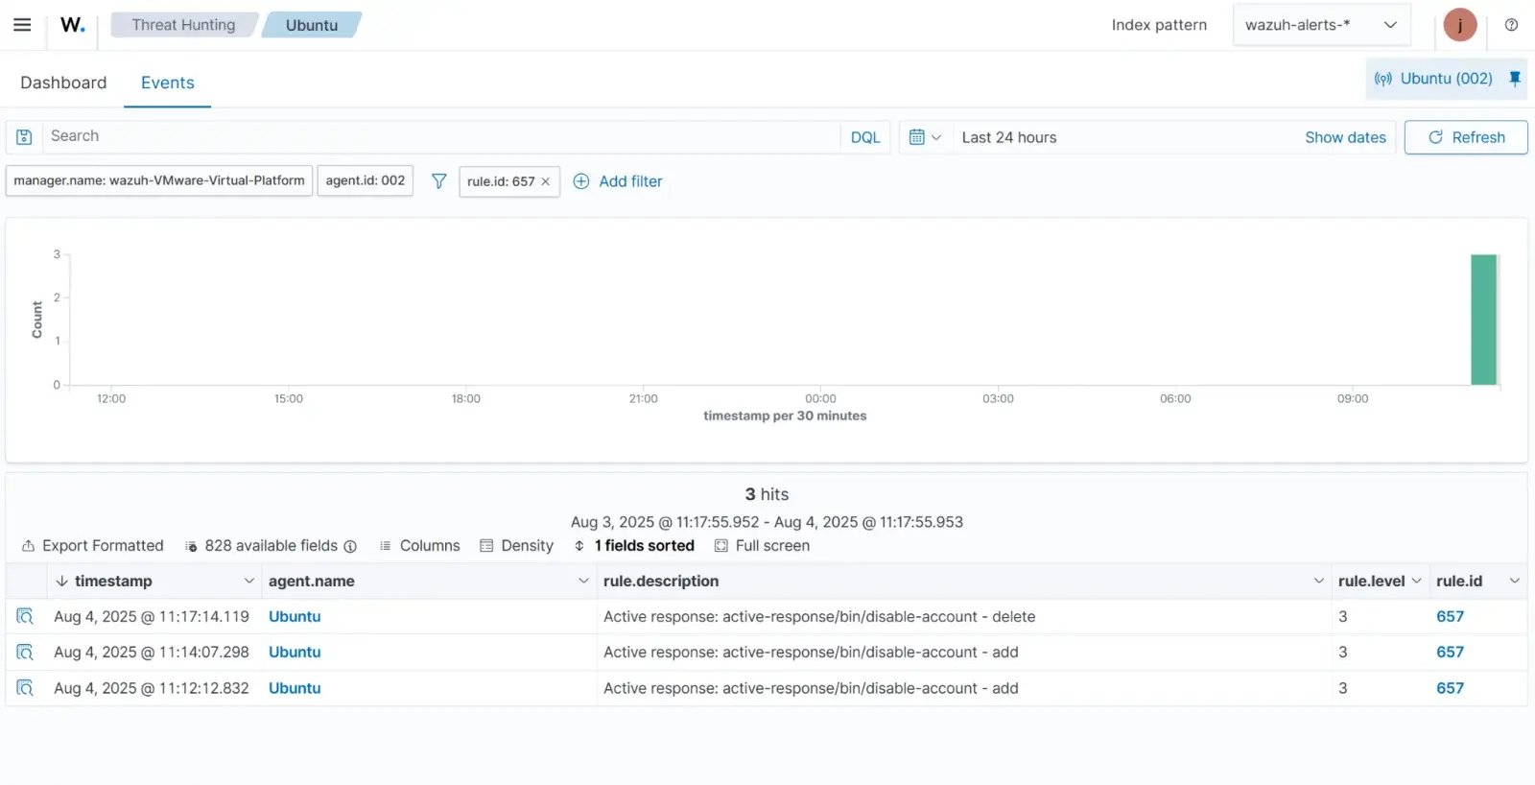Viewport: 1535px width, 785px height.
Task: Click Export Formatted
Action: coord(93,545)
